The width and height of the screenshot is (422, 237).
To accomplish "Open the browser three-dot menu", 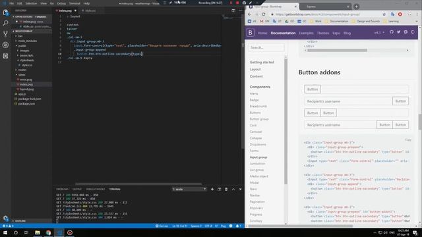I will point(417,14).
